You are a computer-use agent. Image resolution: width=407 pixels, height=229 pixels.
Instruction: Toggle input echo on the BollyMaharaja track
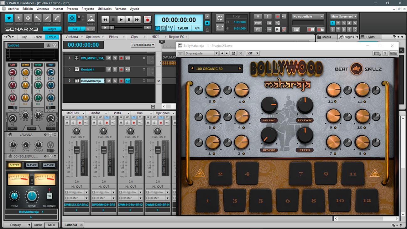click(128, 81)
